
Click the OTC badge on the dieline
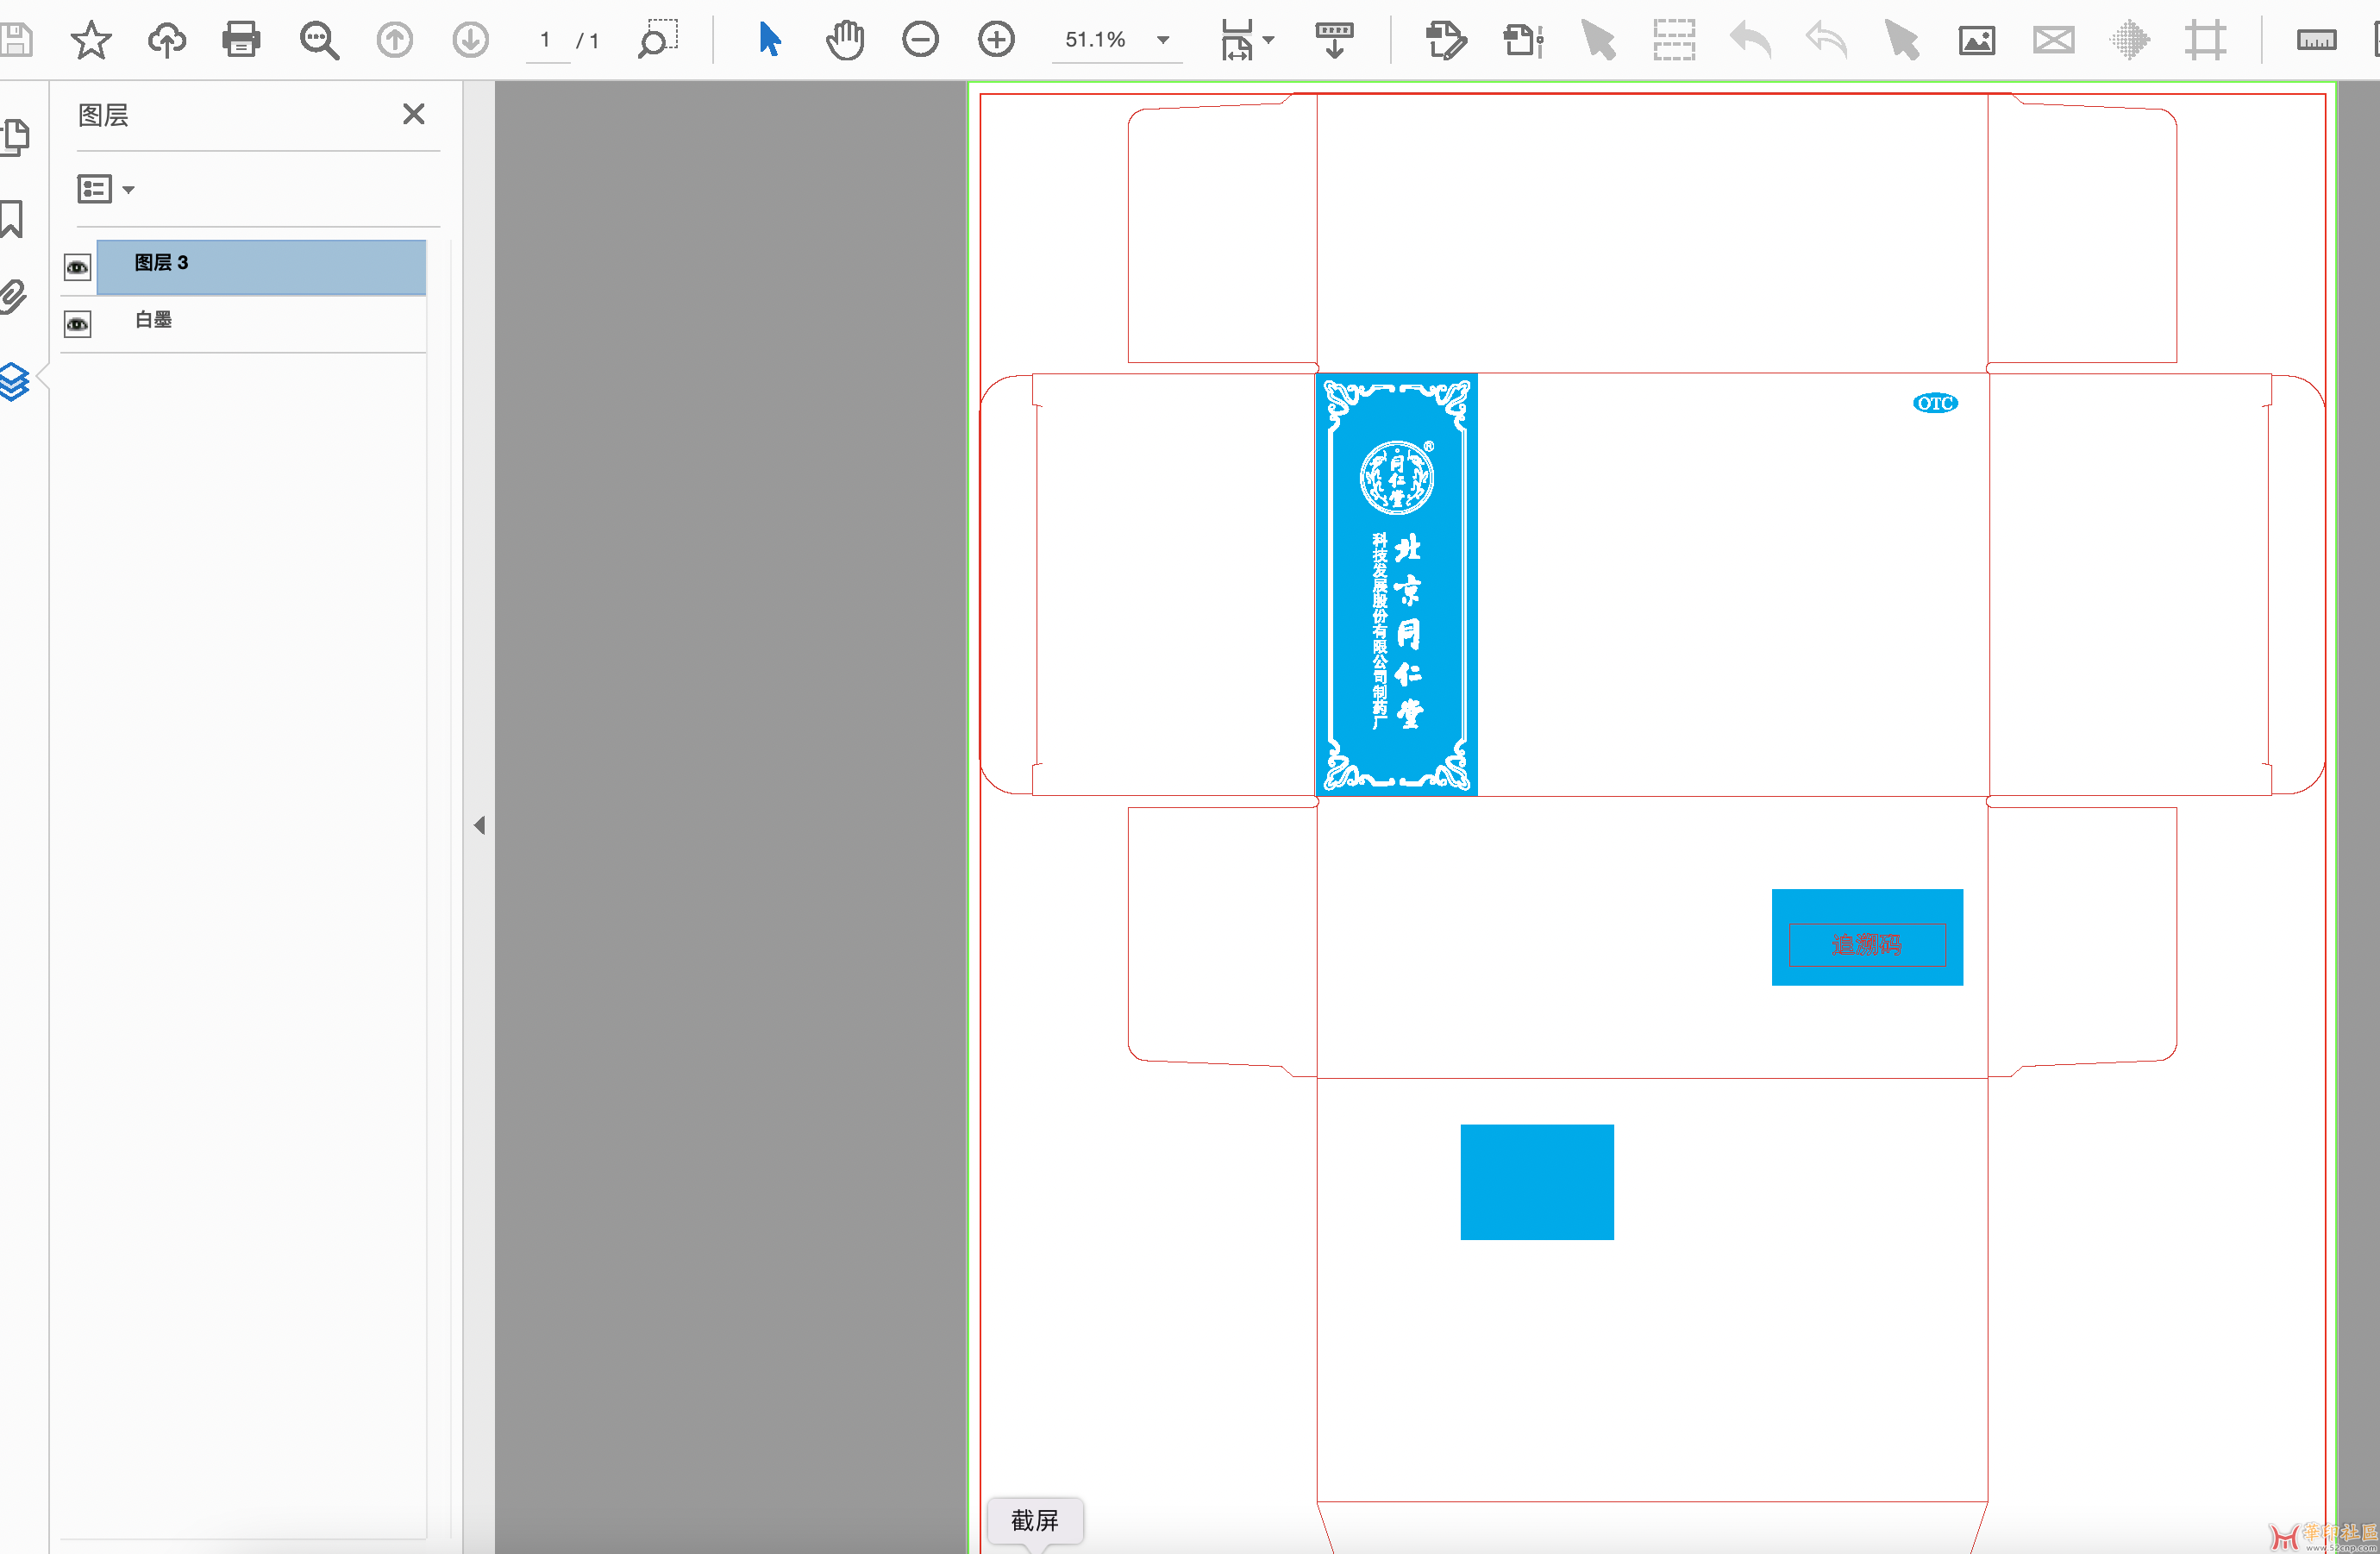[1935, 403]
